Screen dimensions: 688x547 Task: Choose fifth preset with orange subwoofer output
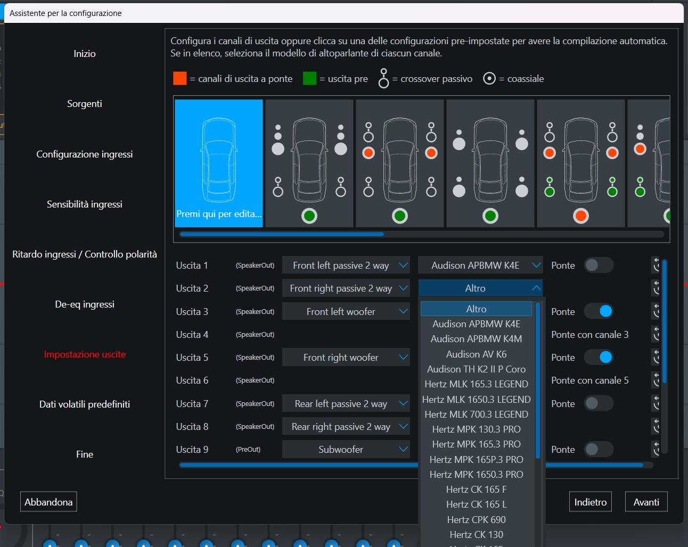[x=581, y=163]
